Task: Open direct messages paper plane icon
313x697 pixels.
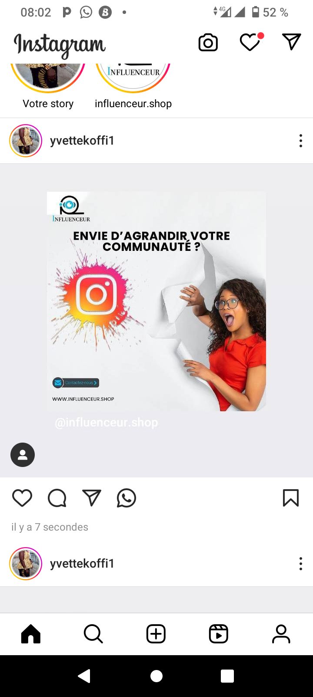Action: [x=291, y=42]
